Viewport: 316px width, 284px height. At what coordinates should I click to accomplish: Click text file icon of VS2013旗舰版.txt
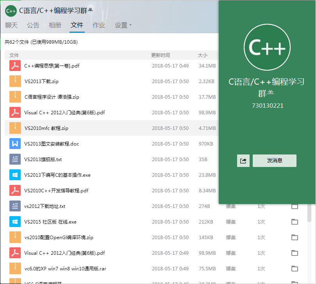[x=15, y=159]
